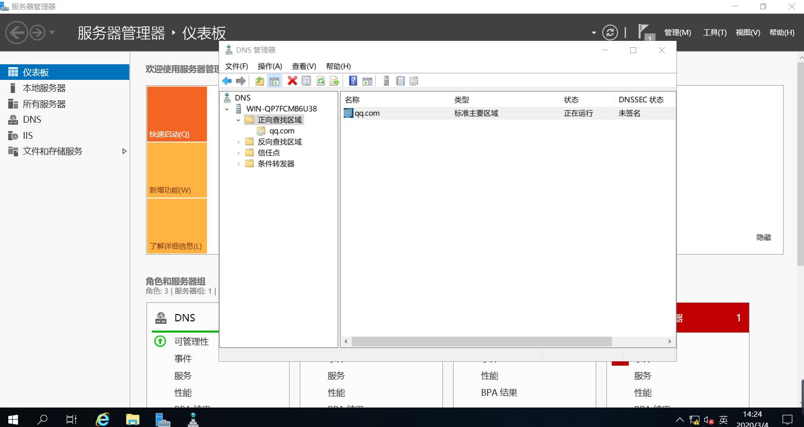
Task: Collapse the 正向查找区域 tree node
Action: click(238, 120)
